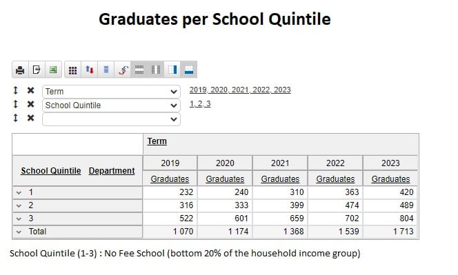Click the move handle beside School Quintile filter

[16, 104]
